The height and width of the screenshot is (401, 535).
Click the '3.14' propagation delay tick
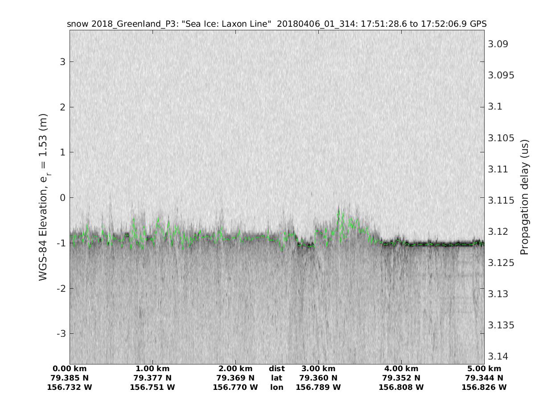tap(498, 356)
